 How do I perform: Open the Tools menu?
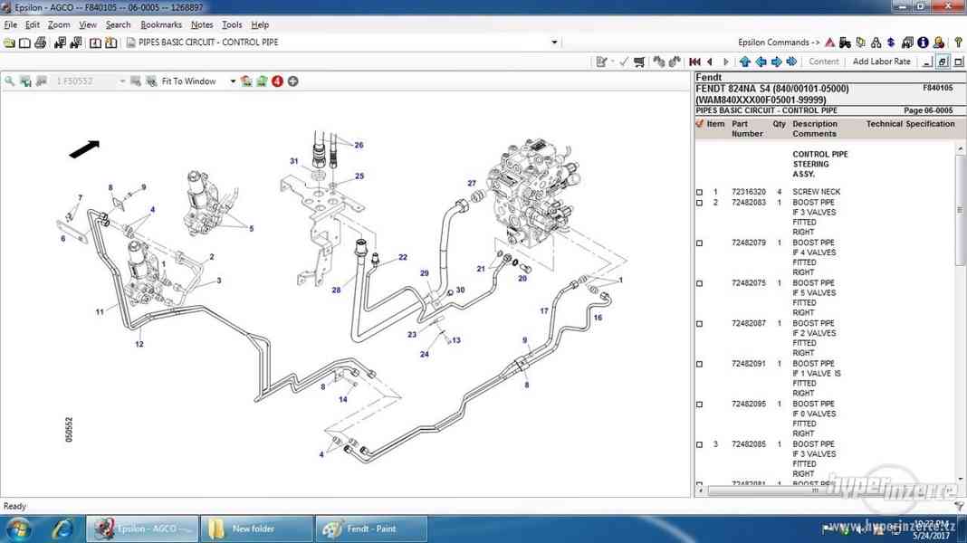tap(232, 24)
